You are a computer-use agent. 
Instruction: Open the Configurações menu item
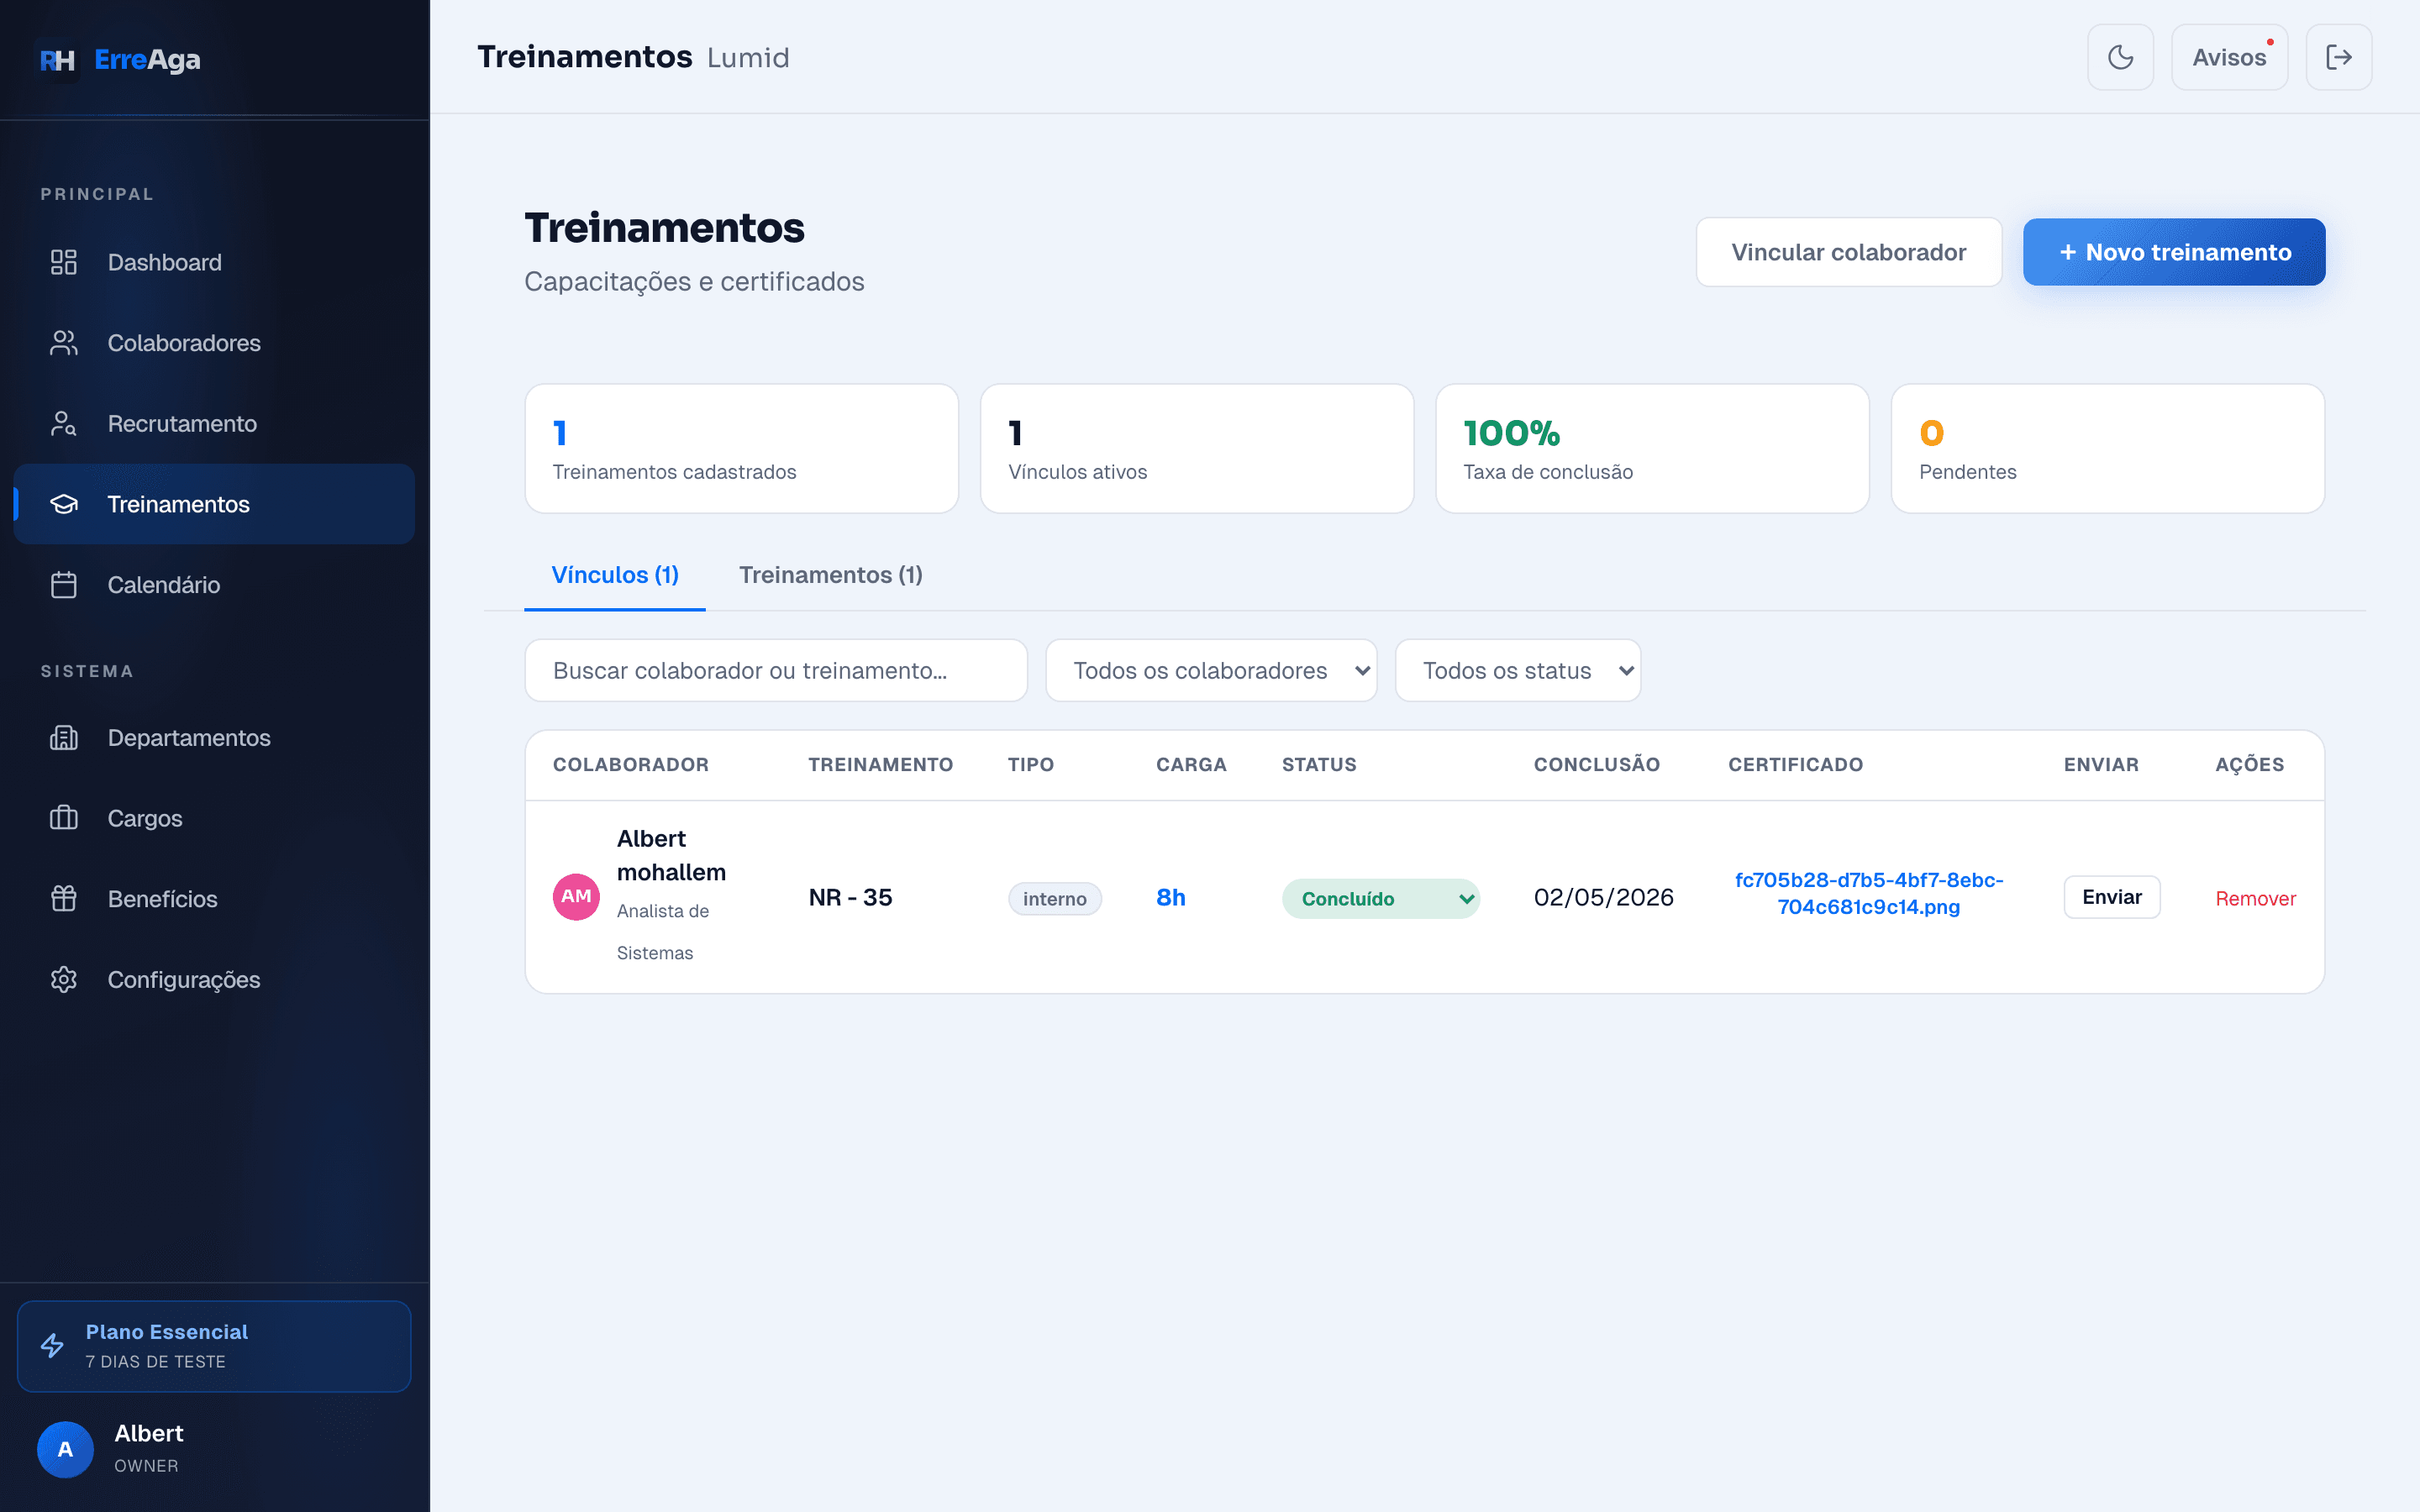click(214, 980)
